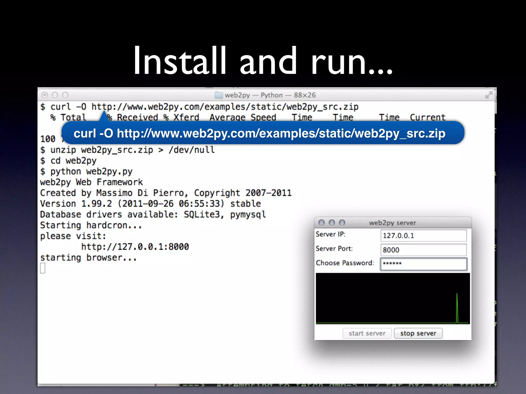
Task: Click the terminal title 'web2py — Python — 88×26'
Action: 270,95
